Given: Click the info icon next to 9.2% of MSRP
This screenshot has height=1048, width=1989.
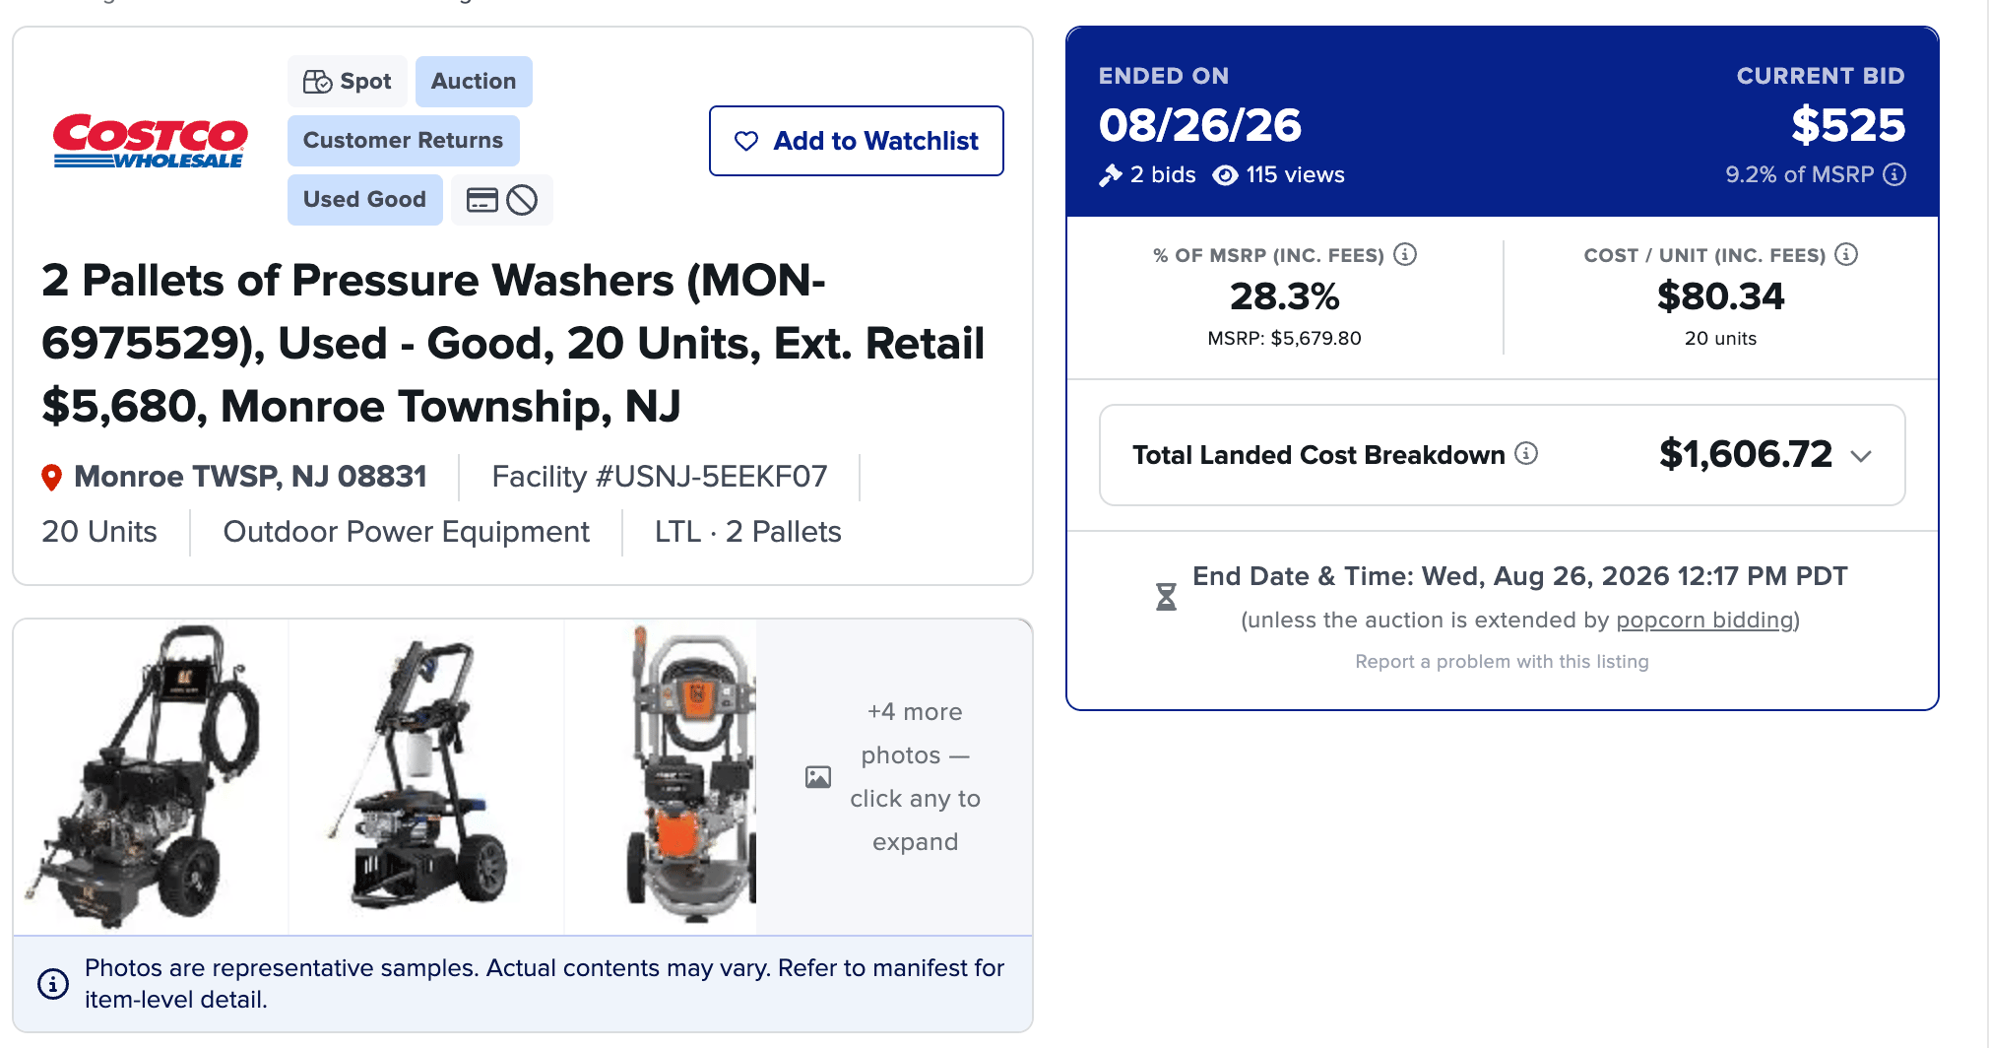Looking at the screenshot, I should point(1894,174).
